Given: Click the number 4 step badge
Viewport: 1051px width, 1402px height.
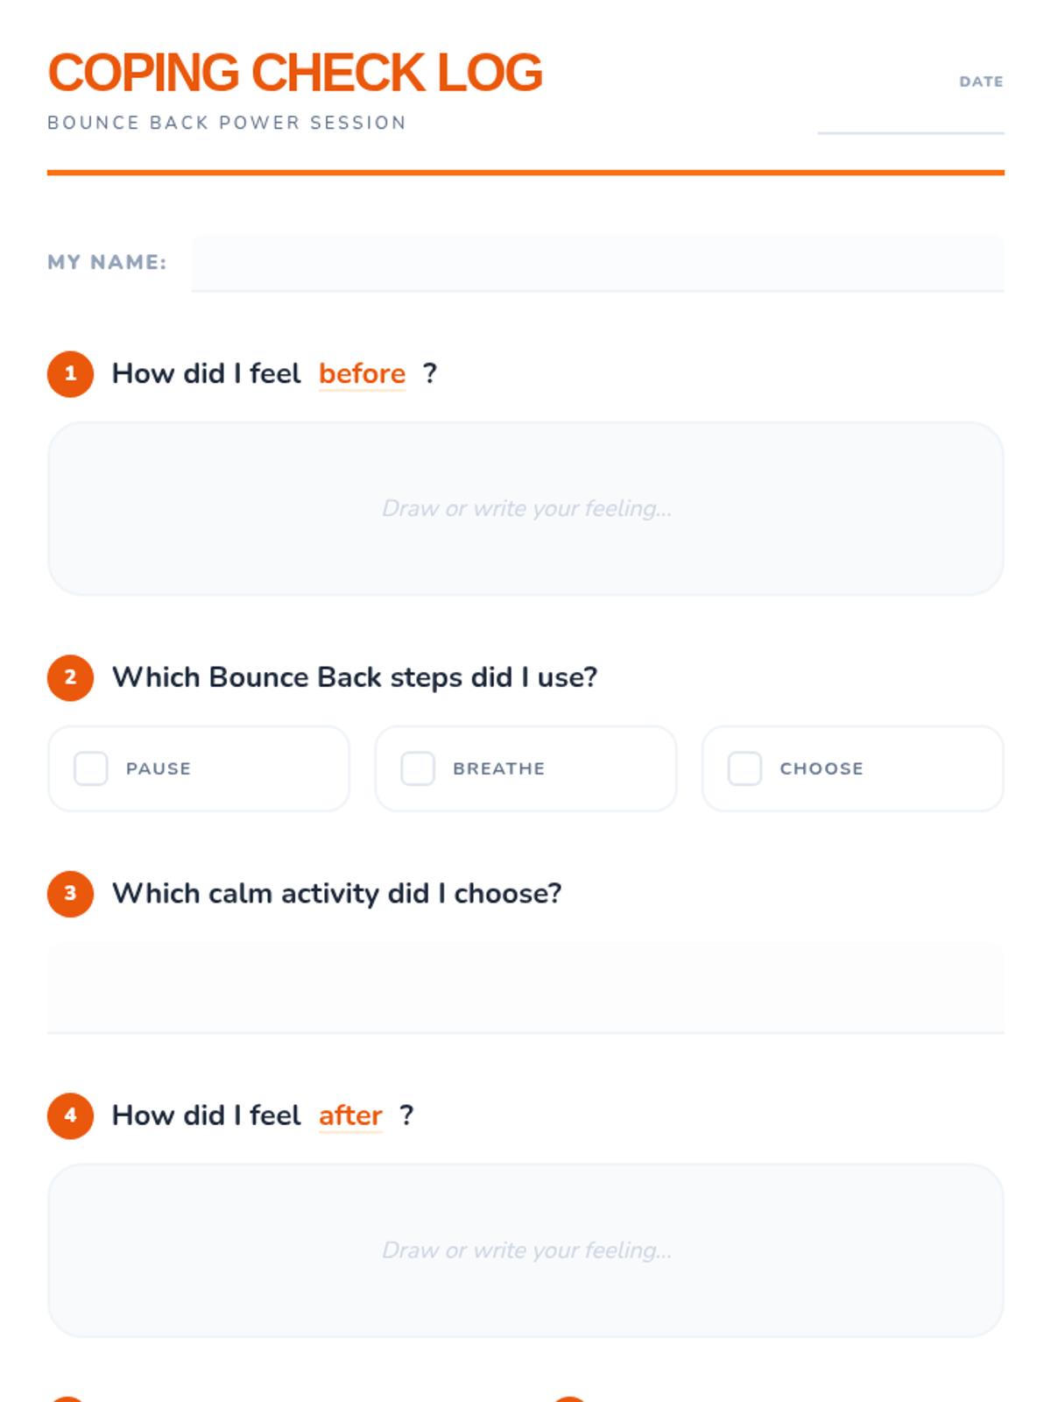Looking at the screenshot, I should point(70,1115).
